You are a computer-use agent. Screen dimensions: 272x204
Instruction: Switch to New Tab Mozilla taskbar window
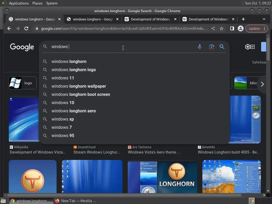pyautogui.click(x=76, y=201)
